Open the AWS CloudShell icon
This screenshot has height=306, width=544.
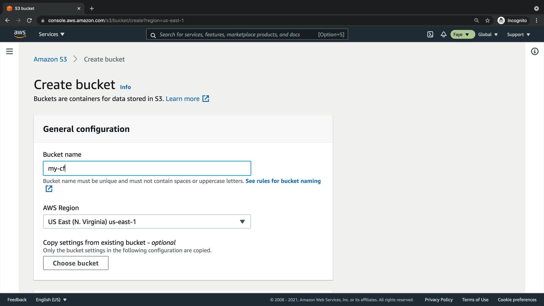pyautogui.click(x=430, y=35)
